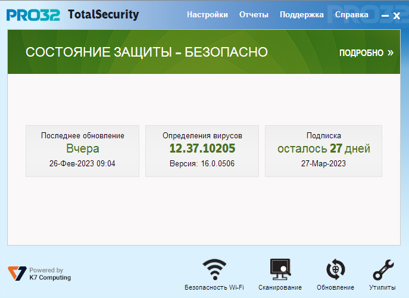
Task: Click the Безопасность Wi-Fi label
Action: coord(214,287)
